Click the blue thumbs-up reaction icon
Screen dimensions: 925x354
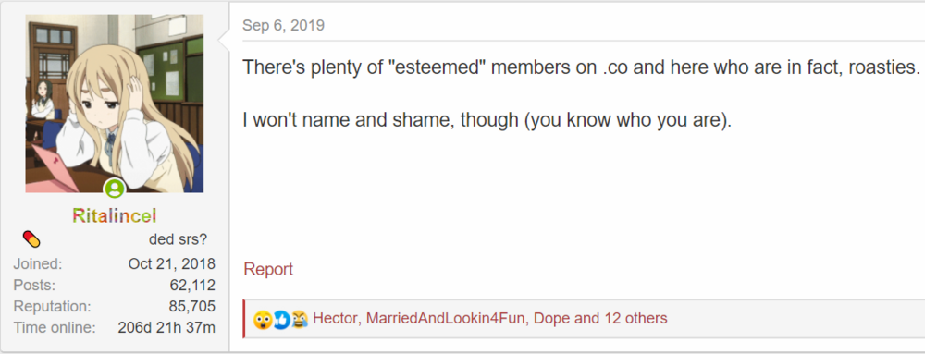[x=281, y=320]
